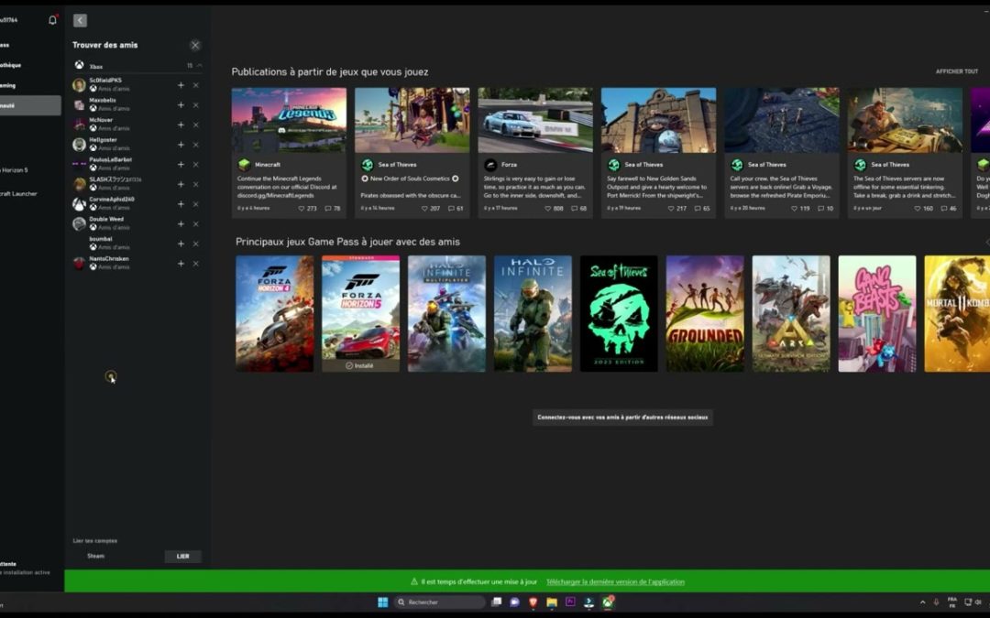Click the LIER button for Steam
This screenshot has width=990, height=618.
coord(183,557)
